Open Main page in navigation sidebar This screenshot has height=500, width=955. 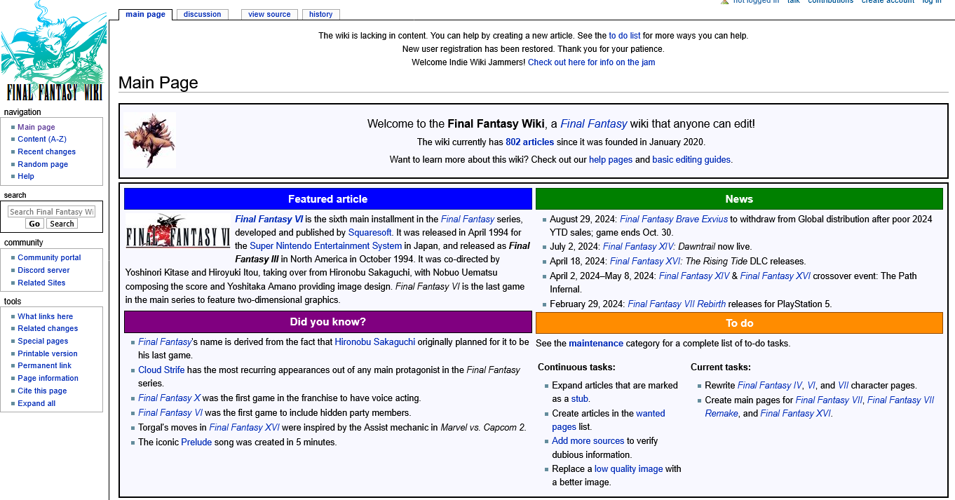click(36, 127)
